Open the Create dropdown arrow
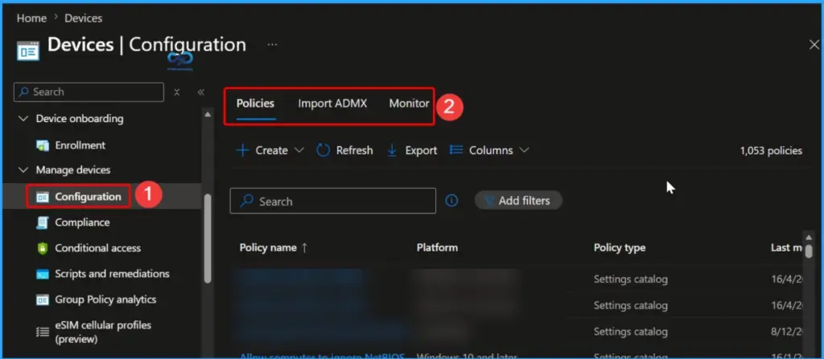The image size is (824, 359). [x=299, y=151]
